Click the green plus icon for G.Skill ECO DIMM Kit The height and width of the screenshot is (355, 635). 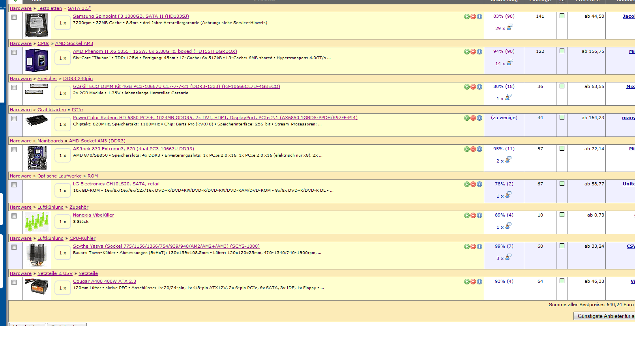467,87
